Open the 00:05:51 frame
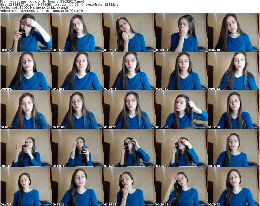Viewport: 260px width, 206px height. pos(78,71)
